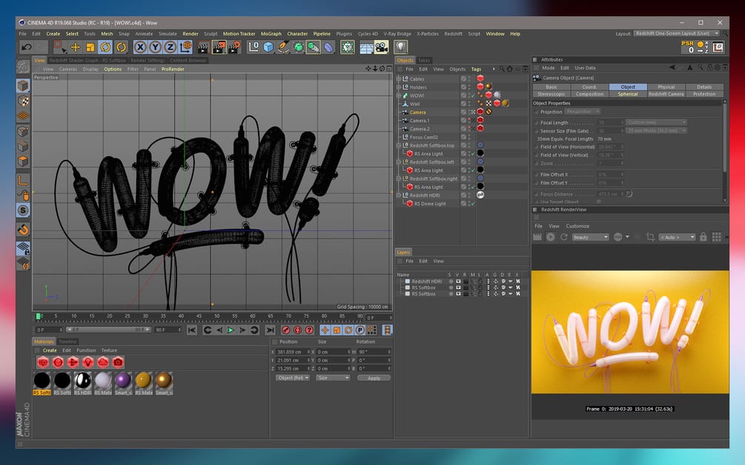
Task: Toggle Parameter keying P button
Action: (x=360, y=329)
